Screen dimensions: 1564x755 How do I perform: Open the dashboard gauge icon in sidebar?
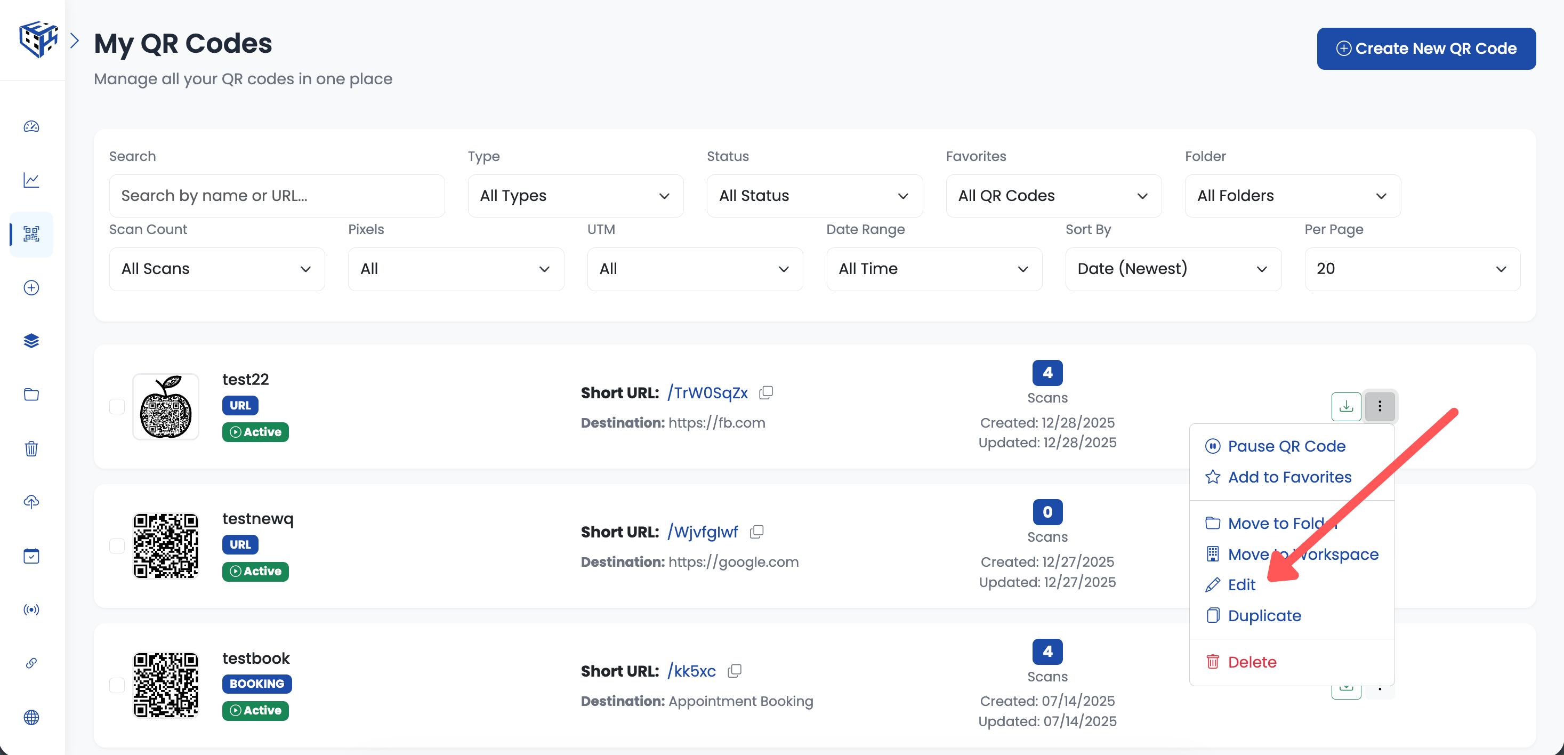[x=31, y=126]
